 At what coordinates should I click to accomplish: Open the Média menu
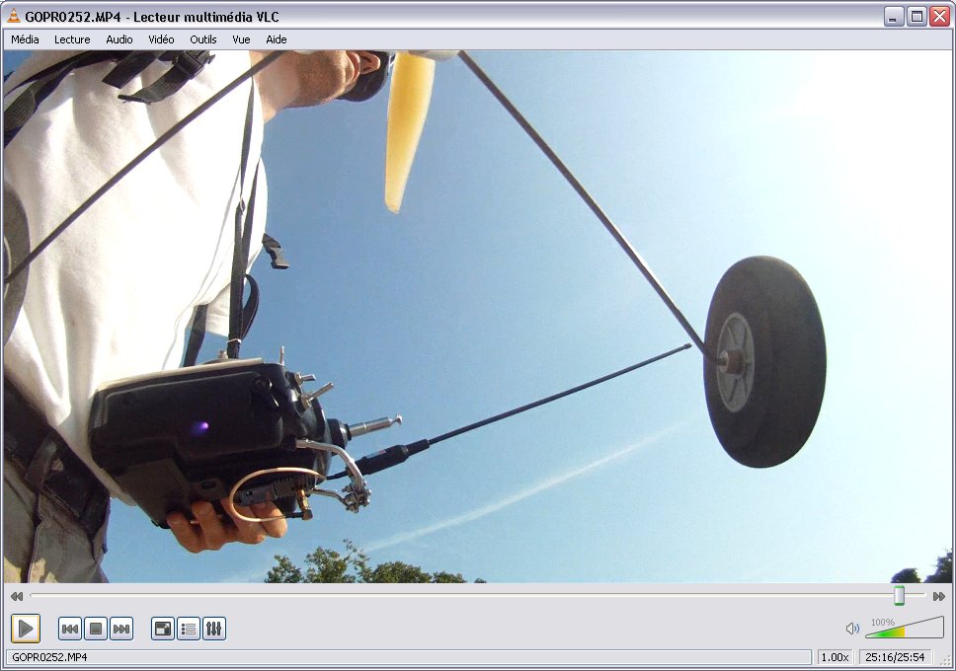point(25,39)
